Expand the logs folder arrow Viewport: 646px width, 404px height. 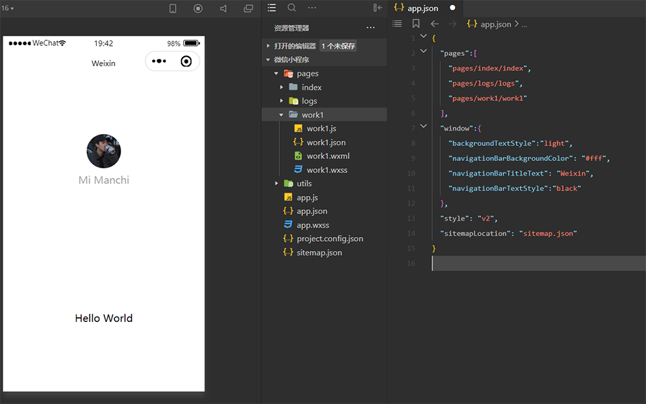pos(281,101)
